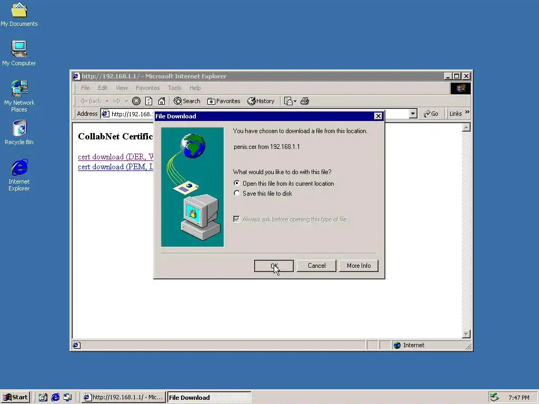The height and width of the screenshot is (404, 539).
Task: Open Favorites pane in toolbar
Action: click(223, 101)
